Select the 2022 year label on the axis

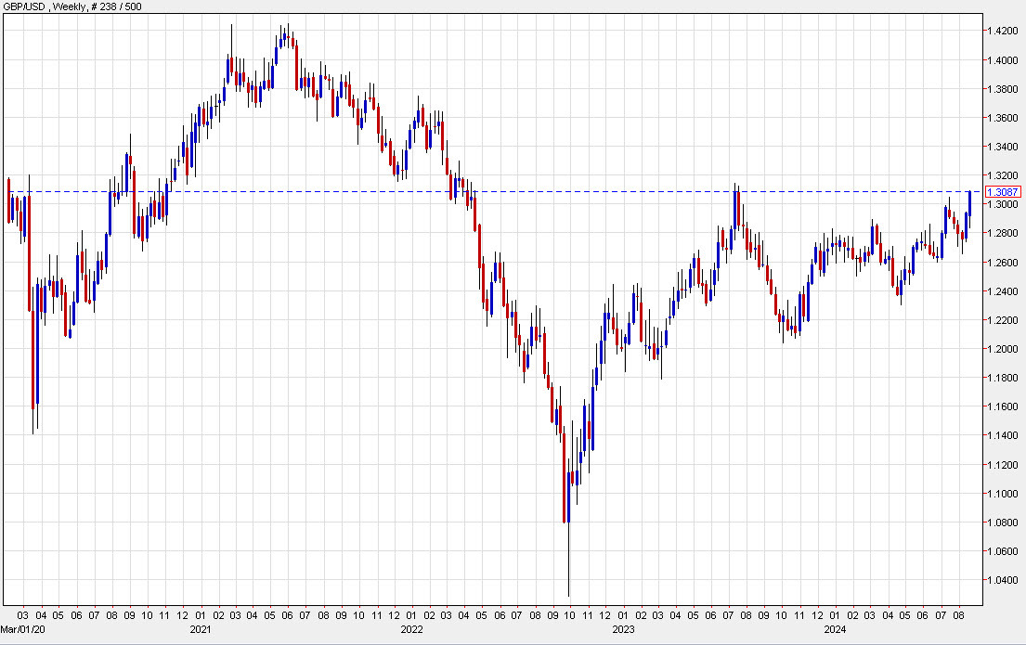click(x=411, y=629)
